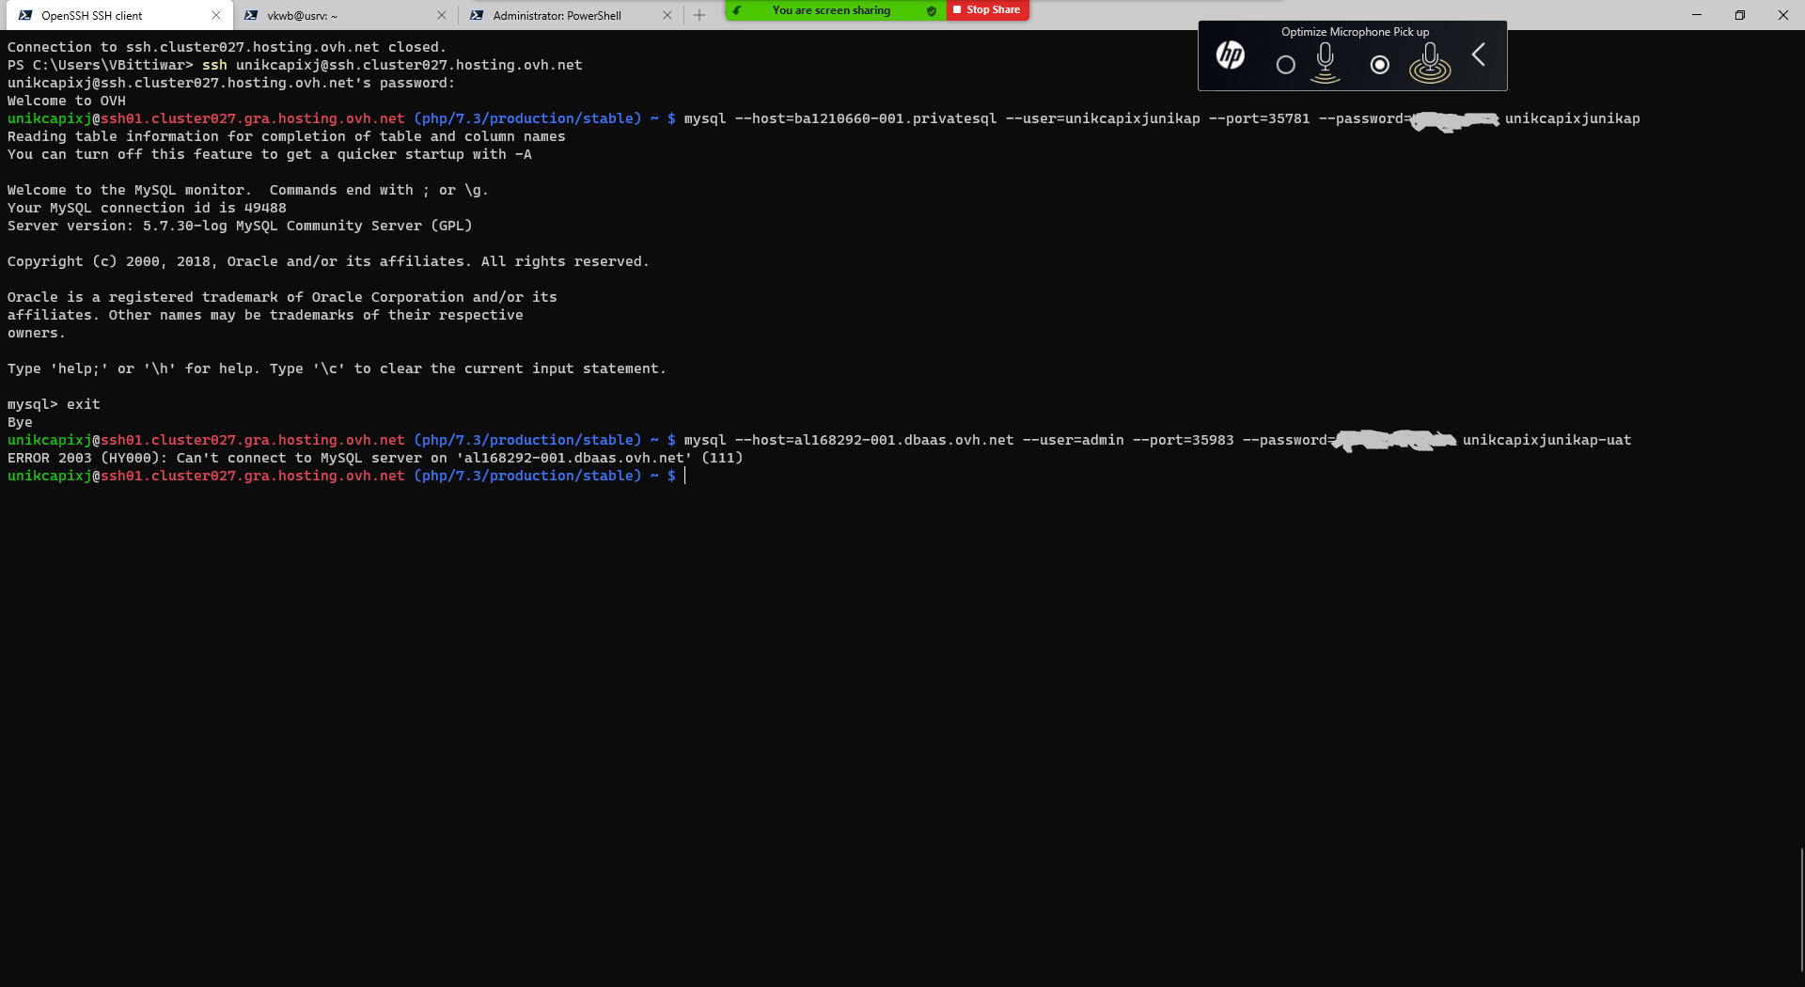Click the PowerShell icon on OpenSSH tab
Image resolution: width=1805 pixels, height=987 pixels.
point(25,15)
